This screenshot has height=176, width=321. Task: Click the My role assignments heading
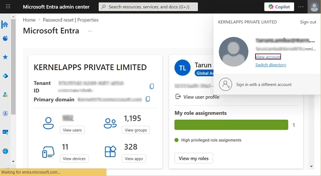click(x=200, y=113)
